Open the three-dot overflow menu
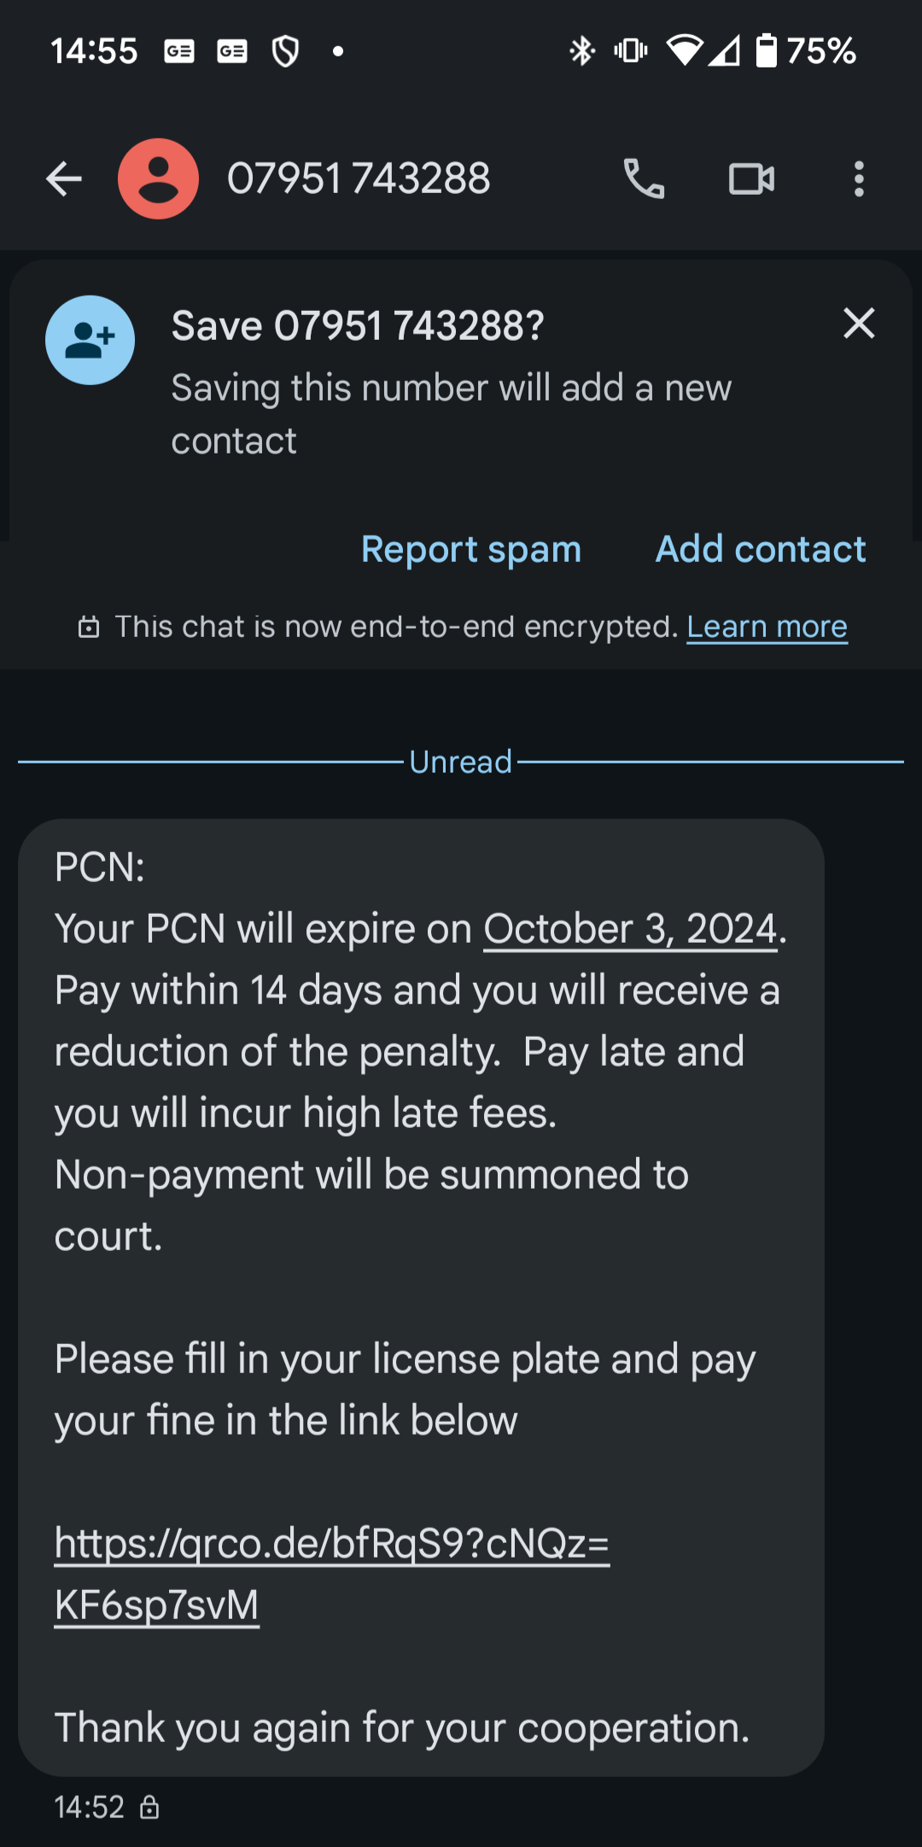 pos(859,178)
